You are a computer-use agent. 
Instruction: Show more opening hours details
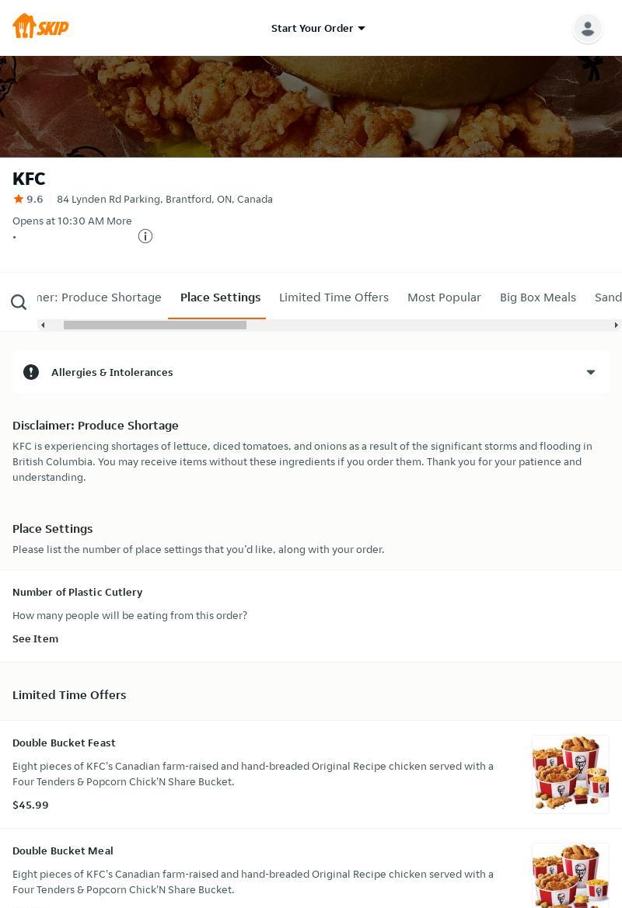point(119,221)
